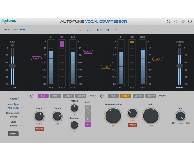Select ratio 4
The width and height of the screenshot is (194, 161).
[88, 124]
